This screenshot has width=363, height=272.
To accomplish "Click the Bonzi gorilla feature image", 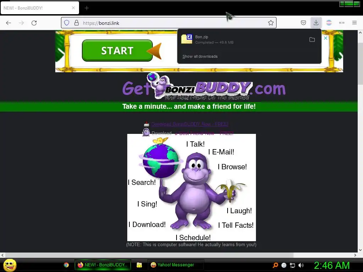I will tap(191, 187).
